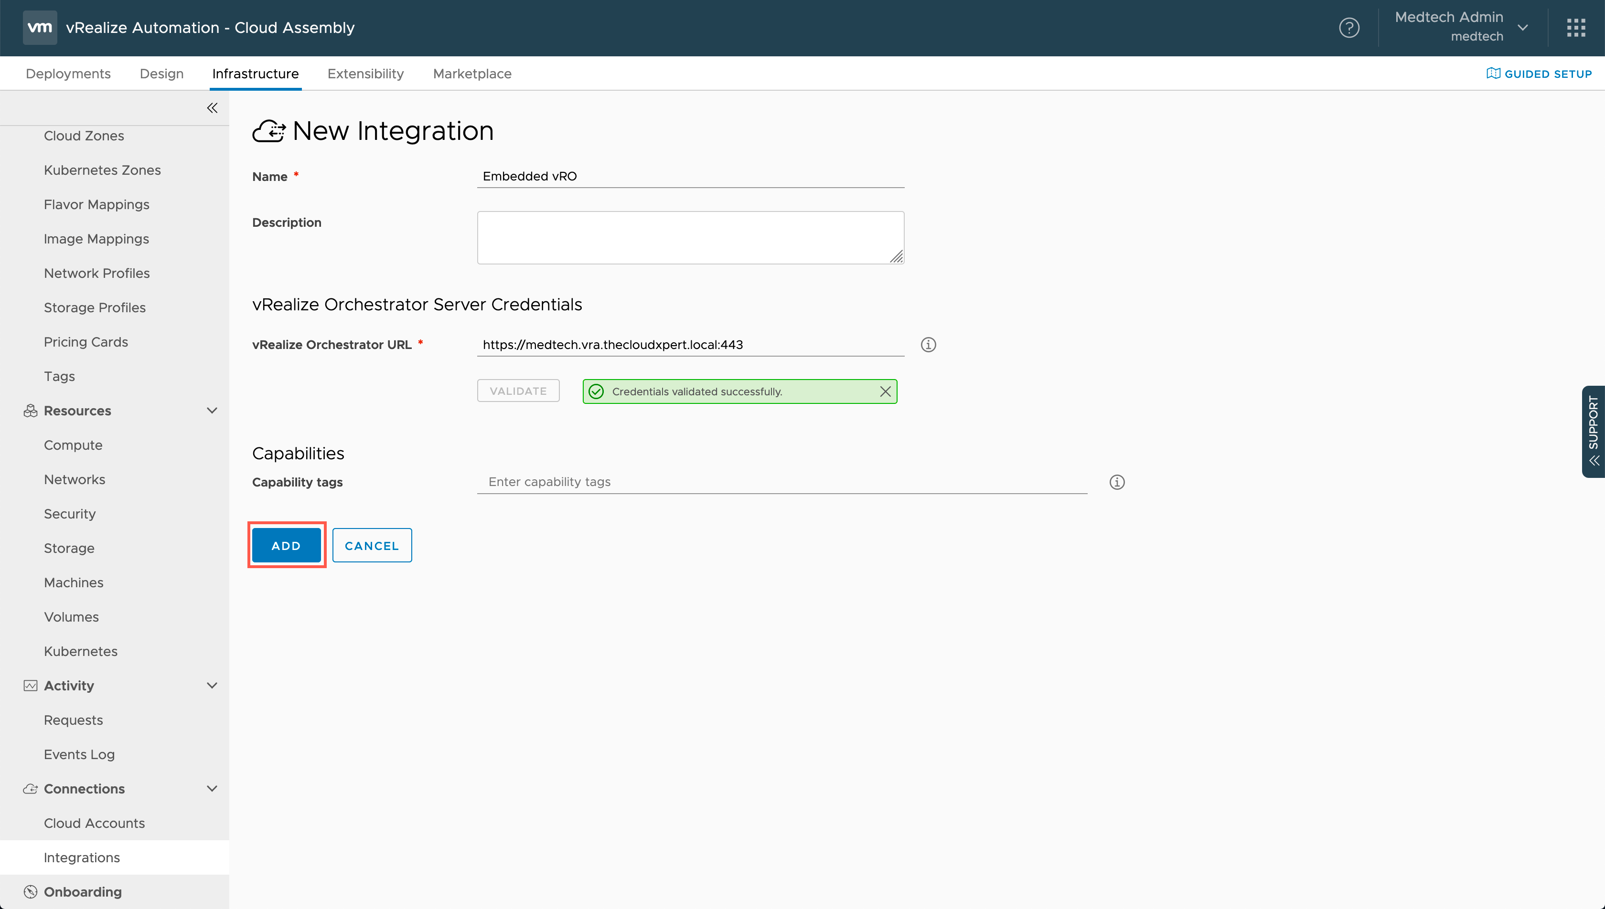This screenshot has width=1605, height=909.
Task: Click the ADD button
Action: pos(286,545)
